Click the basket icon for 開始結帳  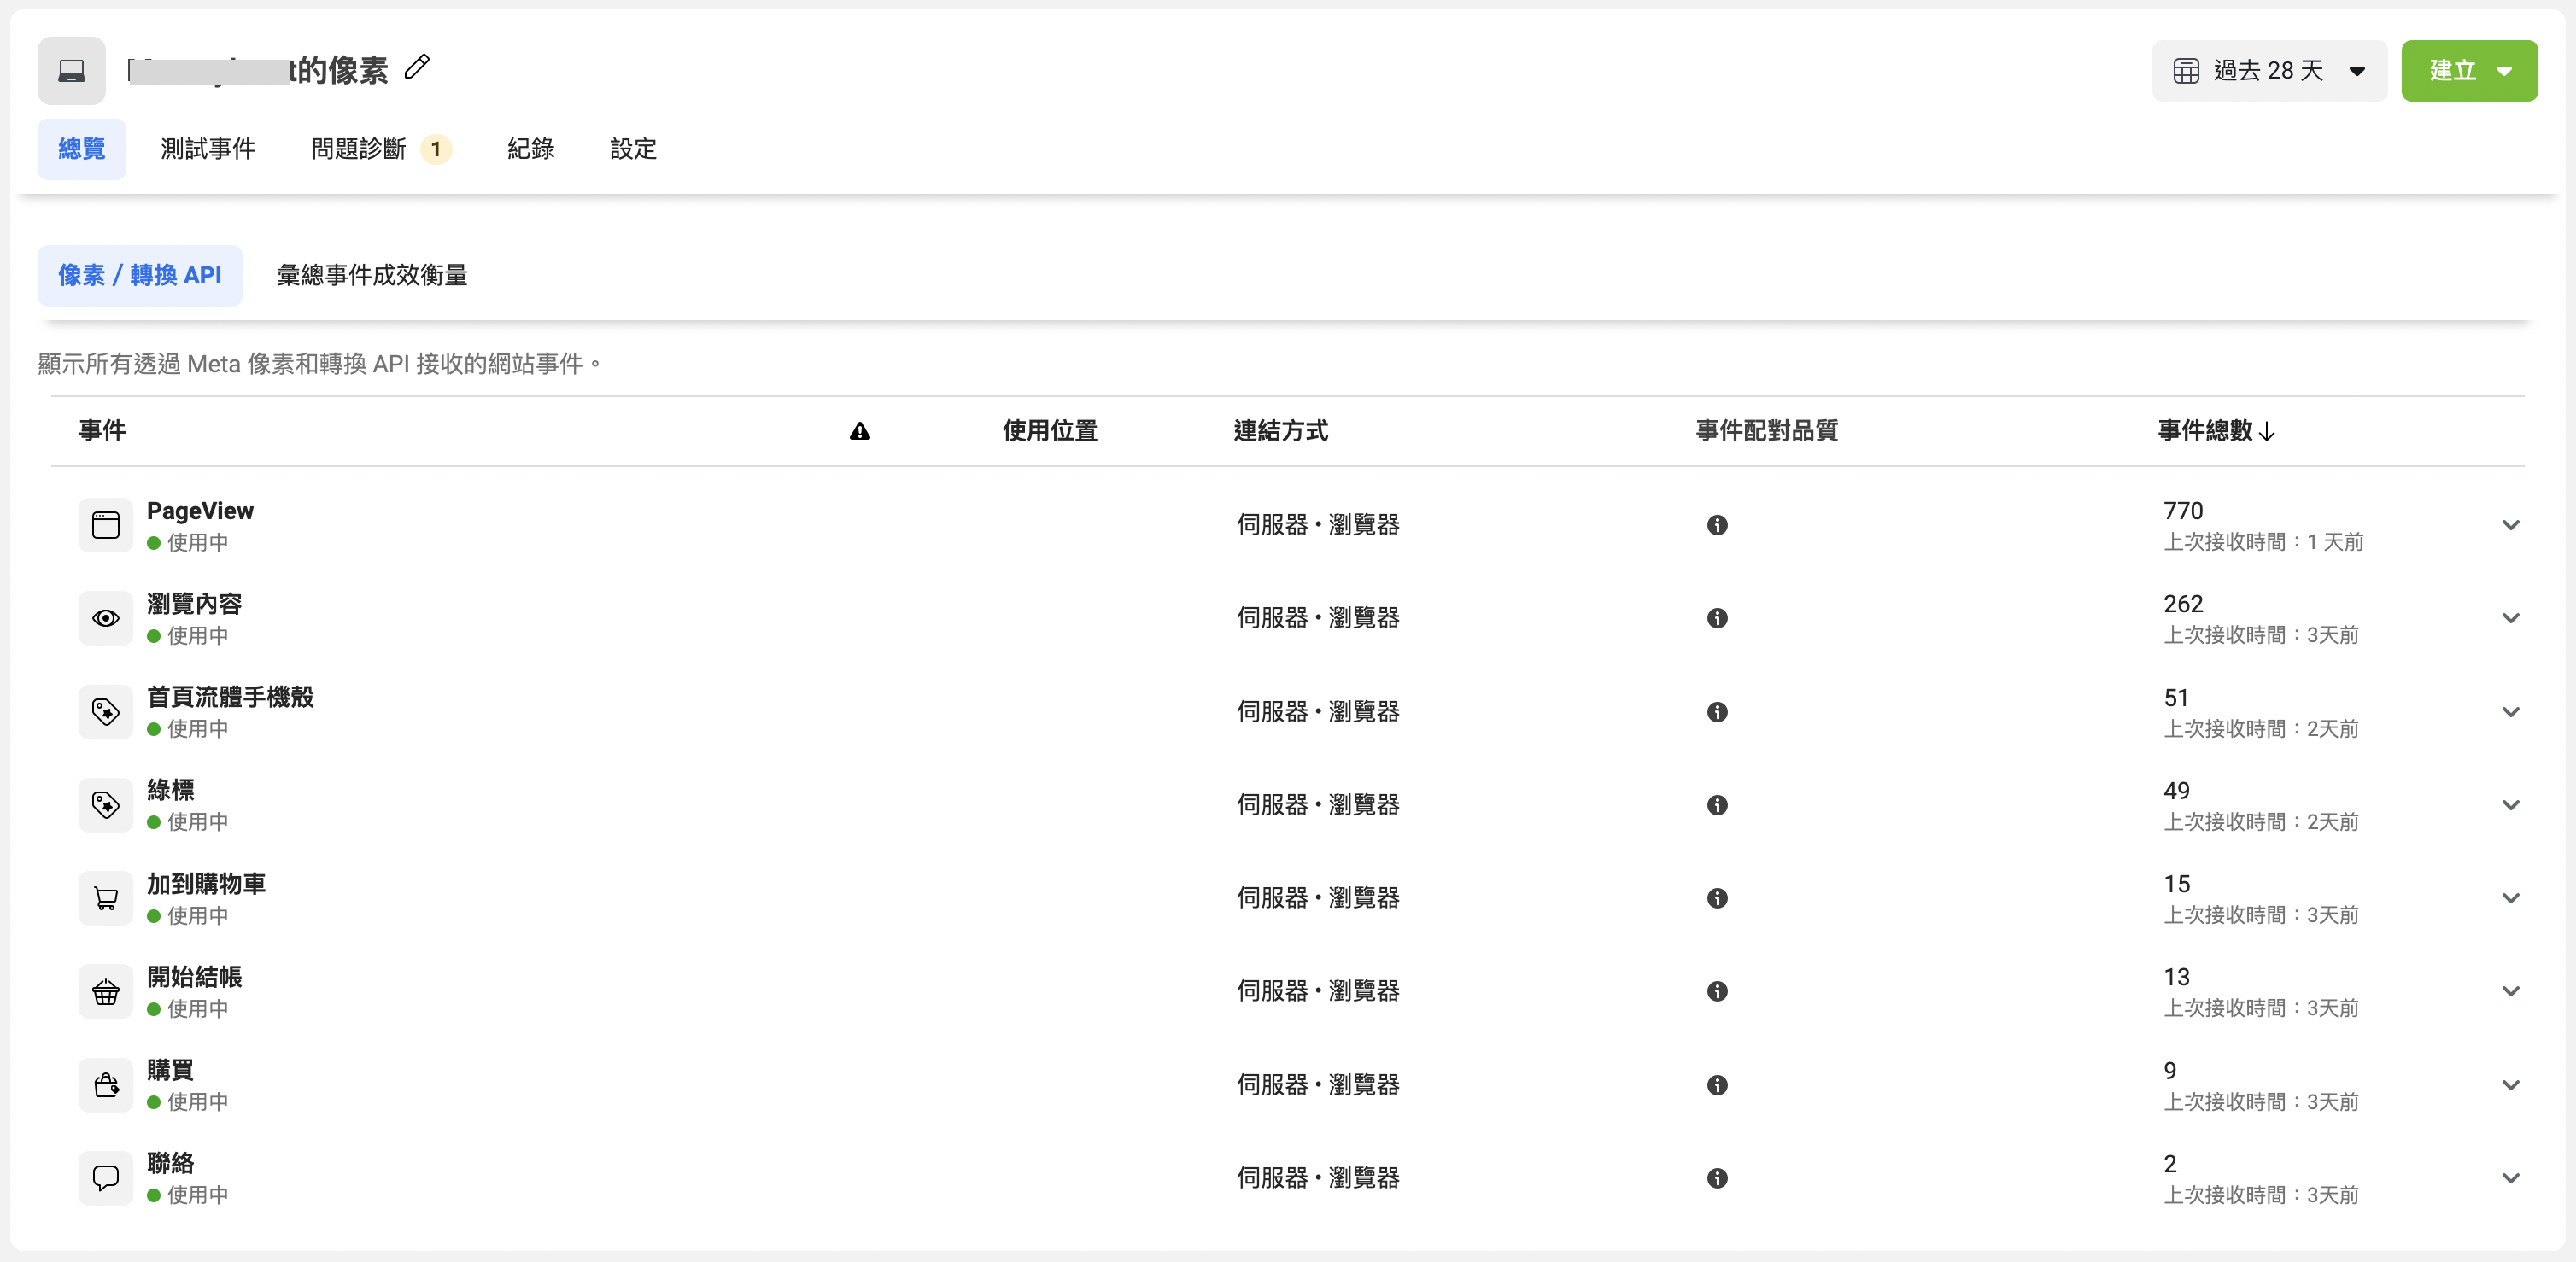click(x=106, y=991)
